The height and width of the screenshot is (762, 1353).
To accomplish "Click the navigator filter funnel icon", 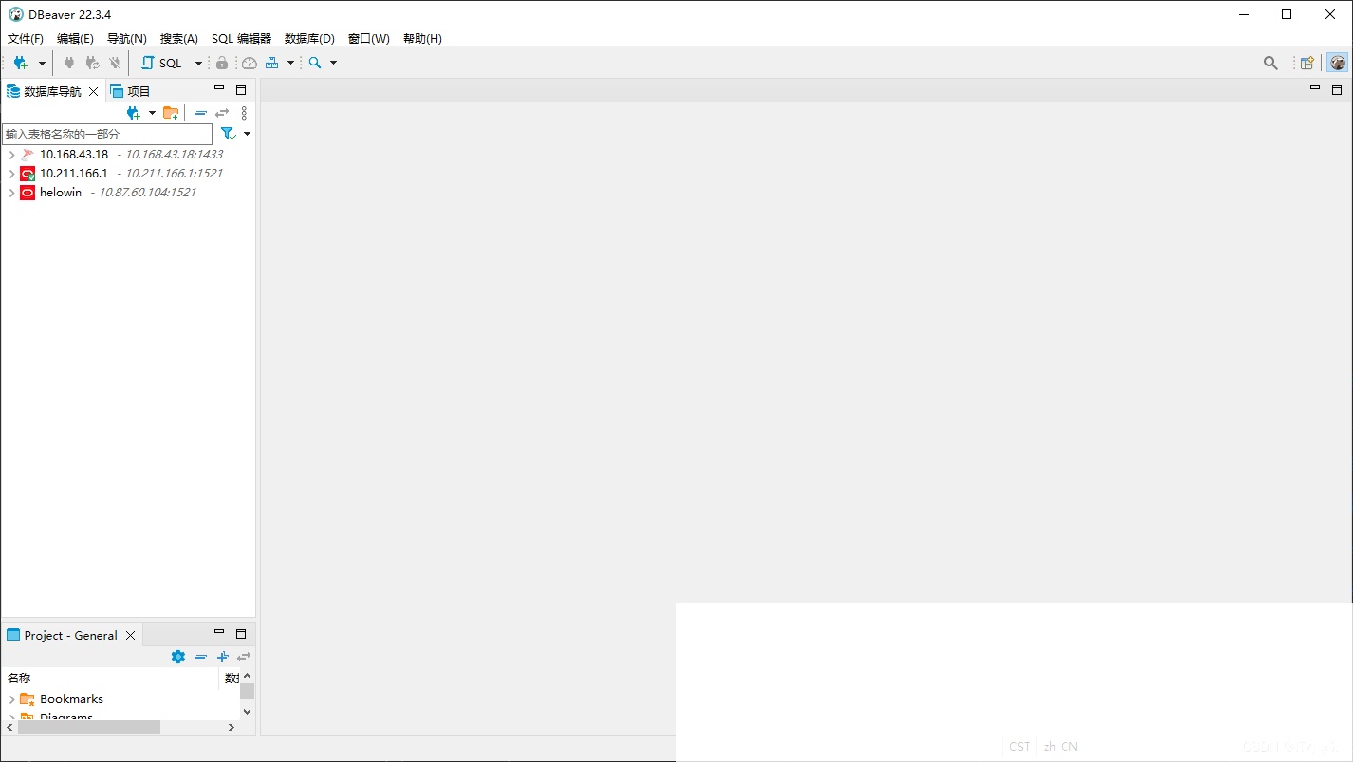I will pyautogui.click(x=228, y=134).
